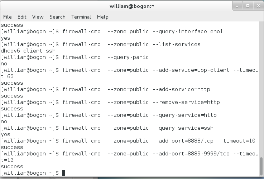Click the --query-interface=eno1 command text
This screenshot has width=264, height=179.
pos(188,31)
